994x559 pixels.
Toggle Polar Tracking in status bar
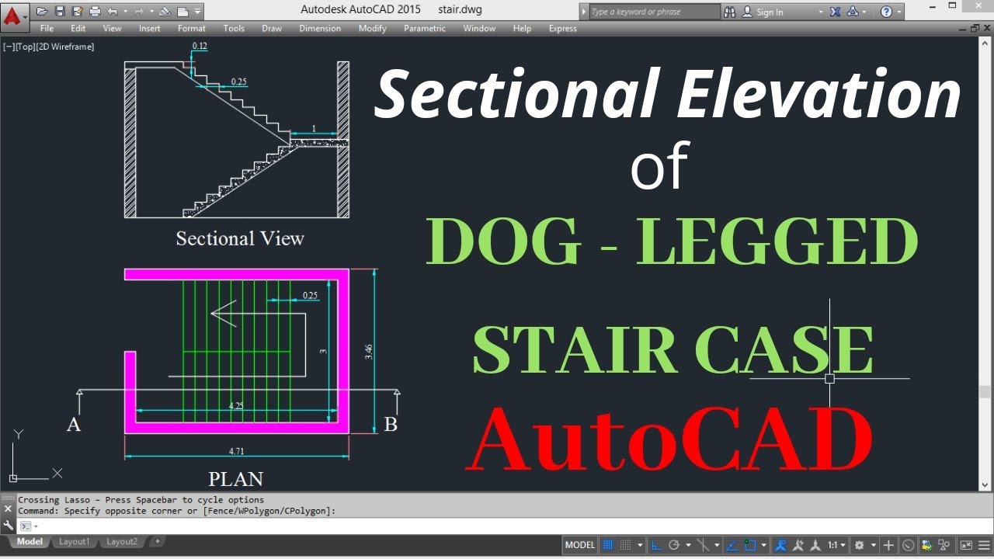(x=675, y=545)
